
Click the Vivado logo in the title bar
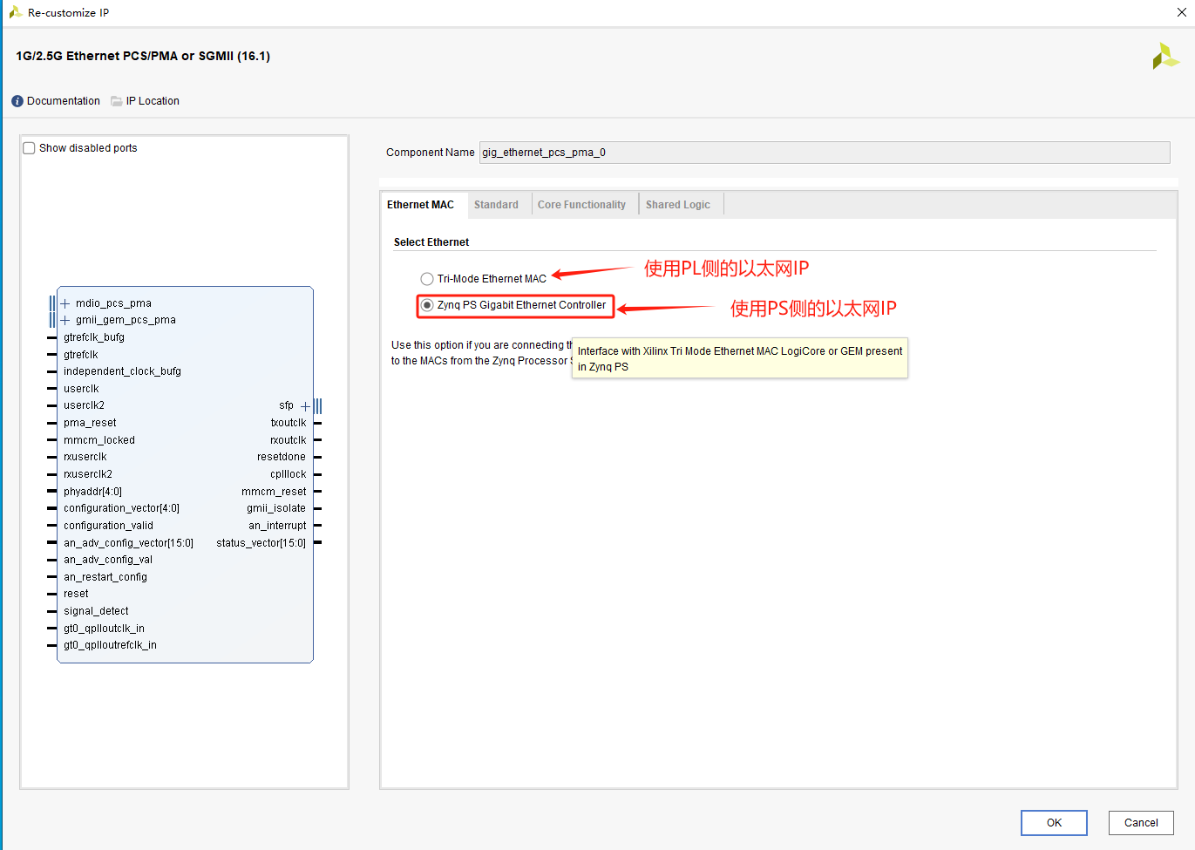click(16, 12)
